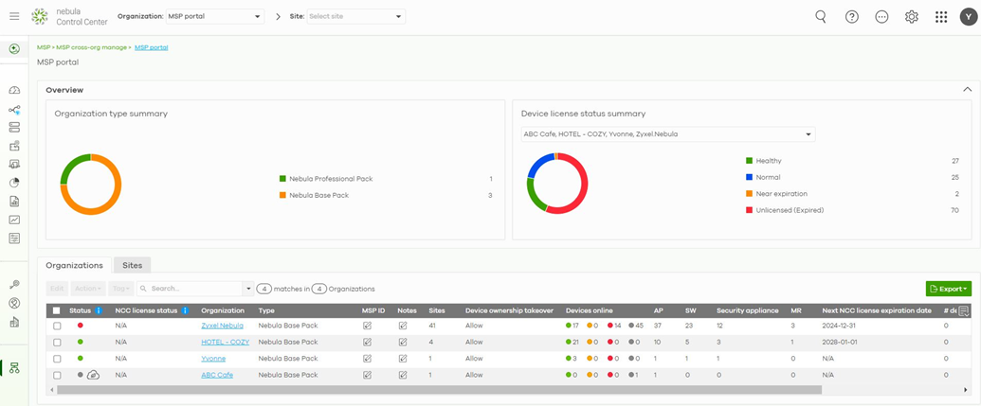Click the Organization column header
The height and width of the screenshot is (406, 981).
point(223,310)
